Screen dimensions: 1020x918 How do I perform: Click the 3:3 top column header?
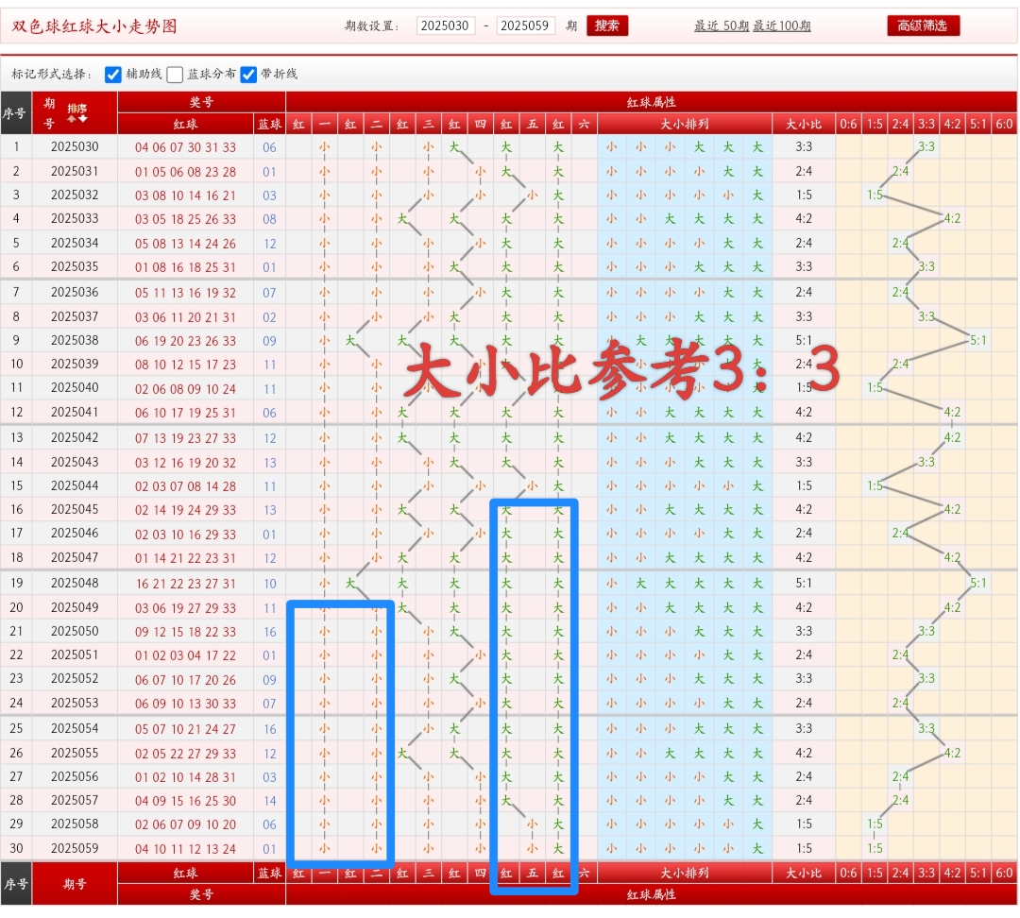pyautogui.click(x=926, y=125)
